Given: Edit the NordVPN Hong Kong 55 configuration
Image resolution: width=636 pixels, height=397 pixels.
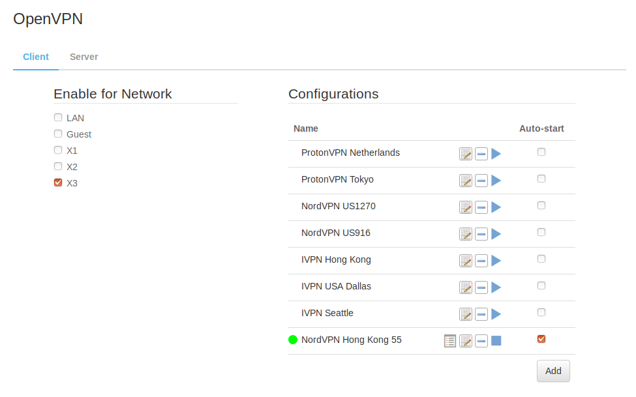Looking at the screenshot, I should point(466,341).
